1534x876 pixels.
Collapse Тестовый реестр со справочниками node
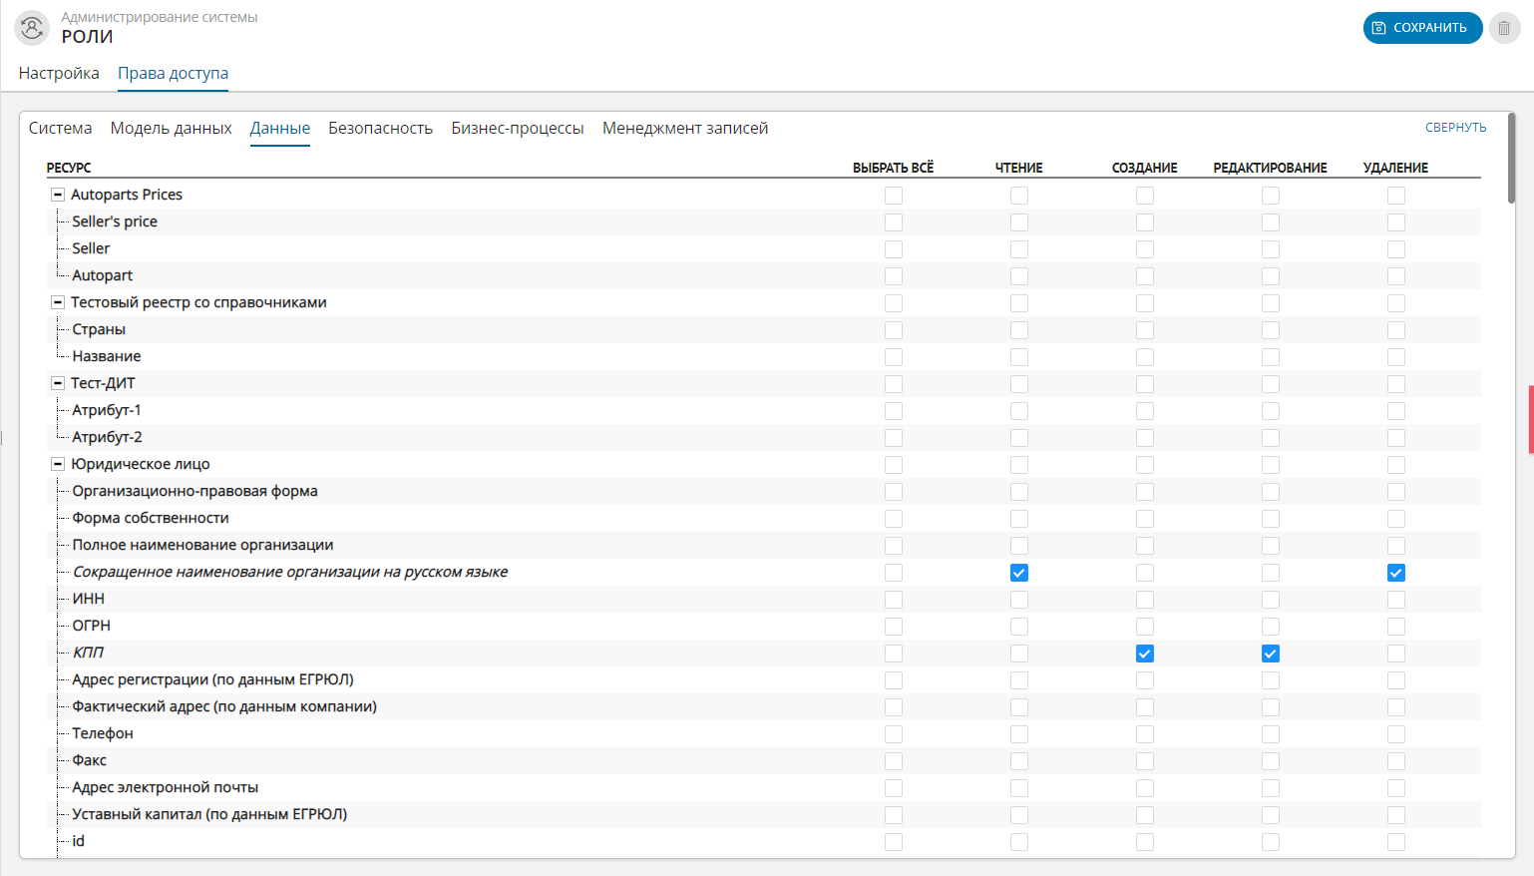58,302
